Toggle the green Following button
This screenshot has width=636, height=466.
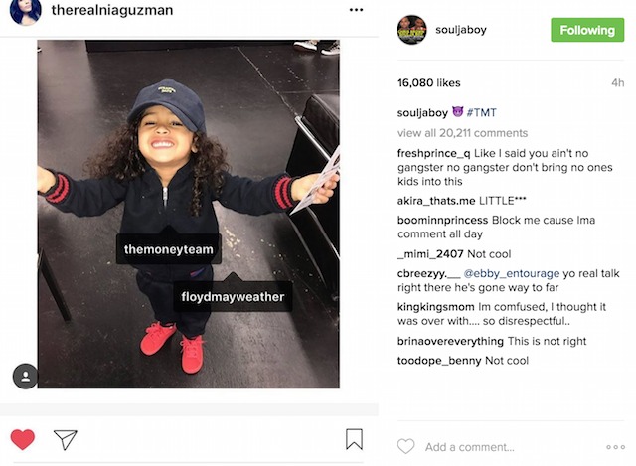tap(587, 30)
